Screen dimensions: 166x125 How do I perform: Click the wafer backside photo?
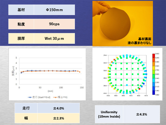coord(123,24)
